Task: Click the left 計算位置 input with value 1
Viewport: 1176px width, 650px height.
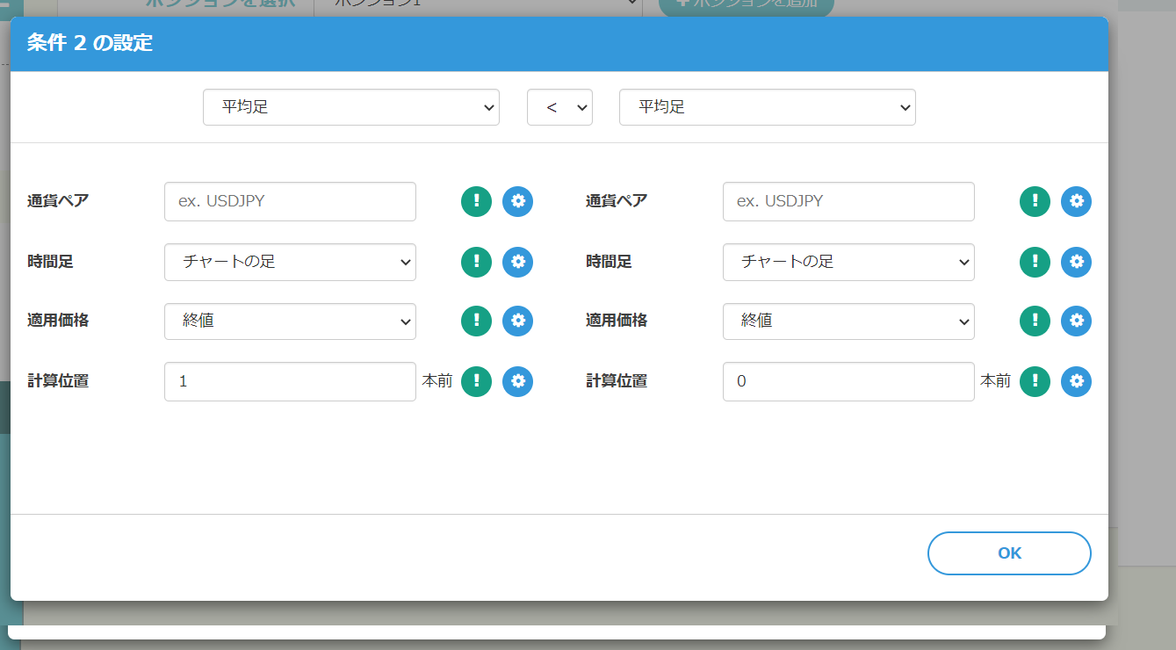Action: tap(290, 381)
